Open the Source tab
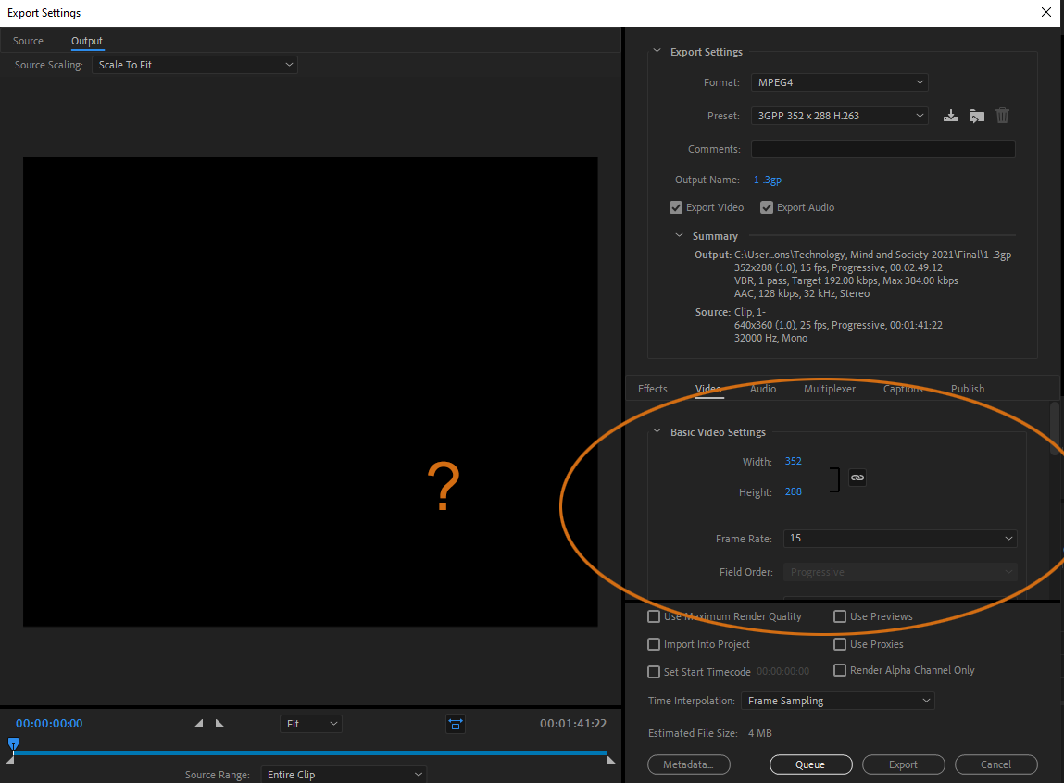This screenshot has height=783, width=1064. (x=28, y=41)
